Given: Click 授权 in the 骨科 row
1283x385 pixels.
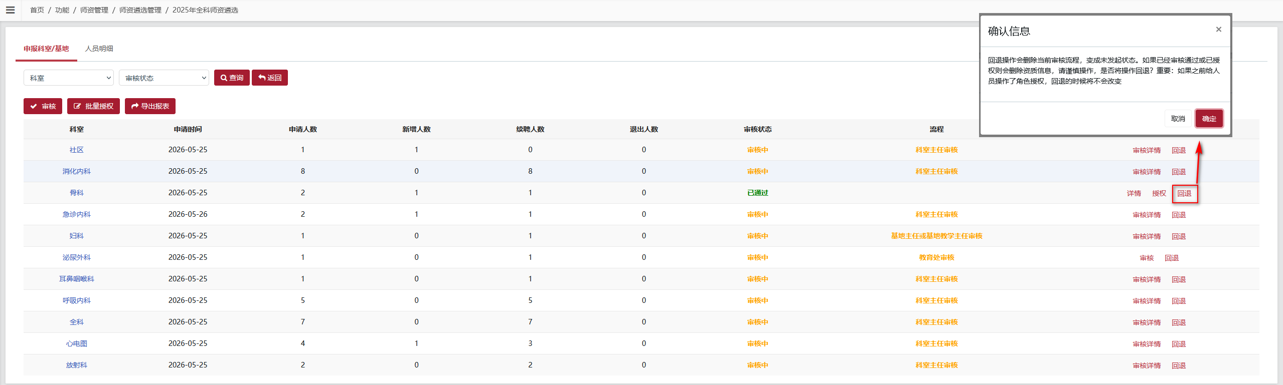Looking at the screenshot, I should [1159, 193].
